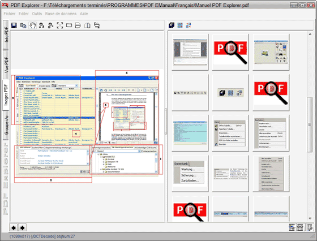This screenshot has height=241, width=317.
Task: Open the Base de données menu
Action: coord(61,14)
